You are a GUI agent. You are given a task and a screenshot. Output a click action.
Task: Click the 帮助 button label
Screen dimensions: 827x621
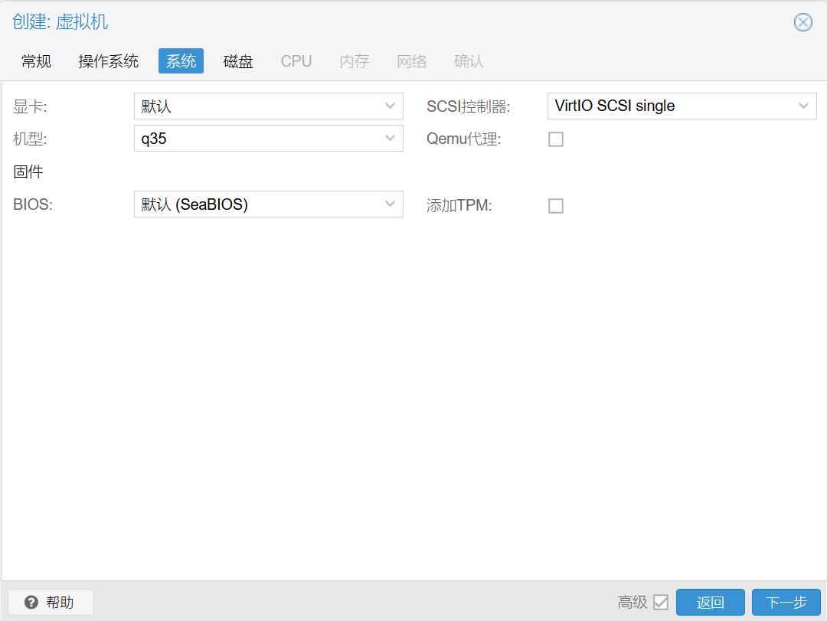[x=60, y=603]
